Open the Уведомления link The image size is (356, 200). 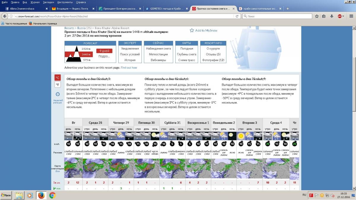click(130, 49)
